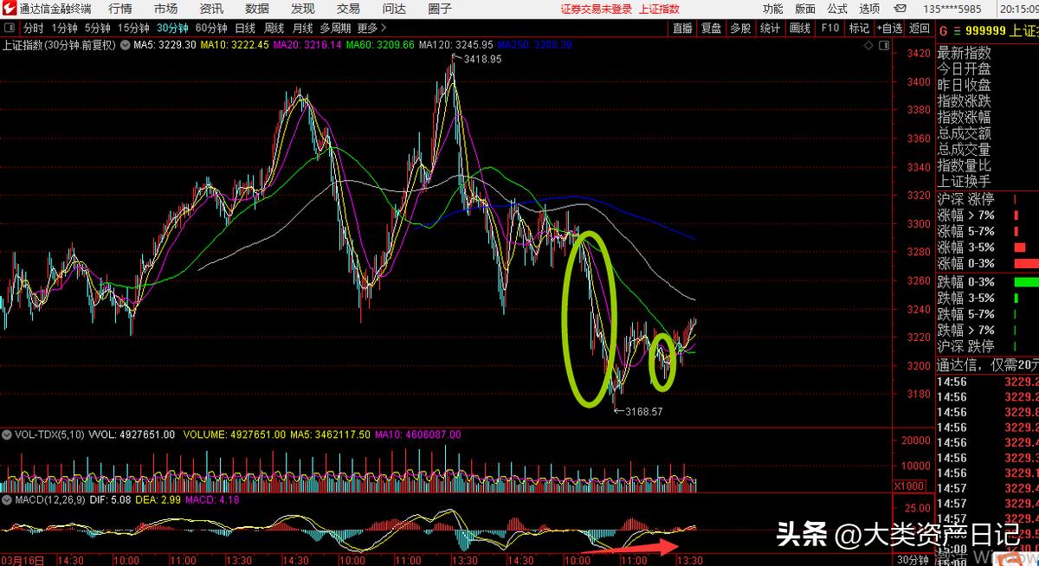
Task: Click the TongDaXin red logo icon
Action: [x=10, y=9]
